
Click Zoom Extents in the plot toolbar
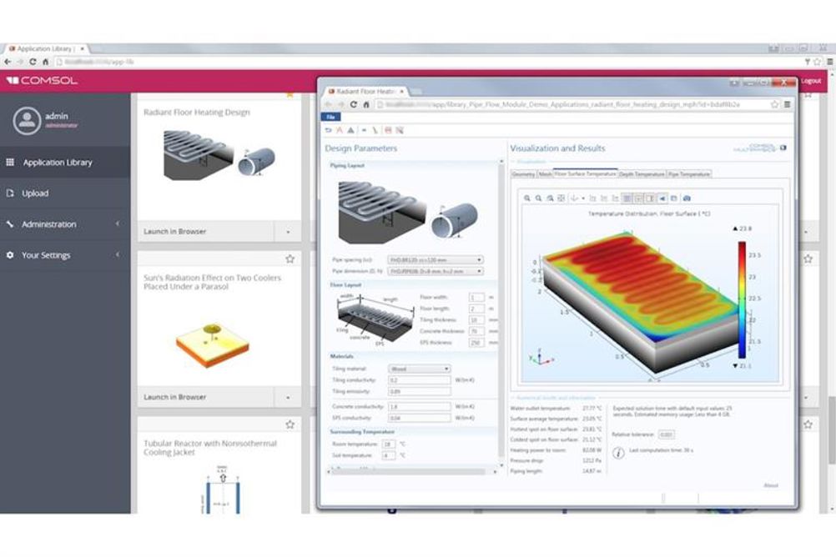click(x=561, y=198)
